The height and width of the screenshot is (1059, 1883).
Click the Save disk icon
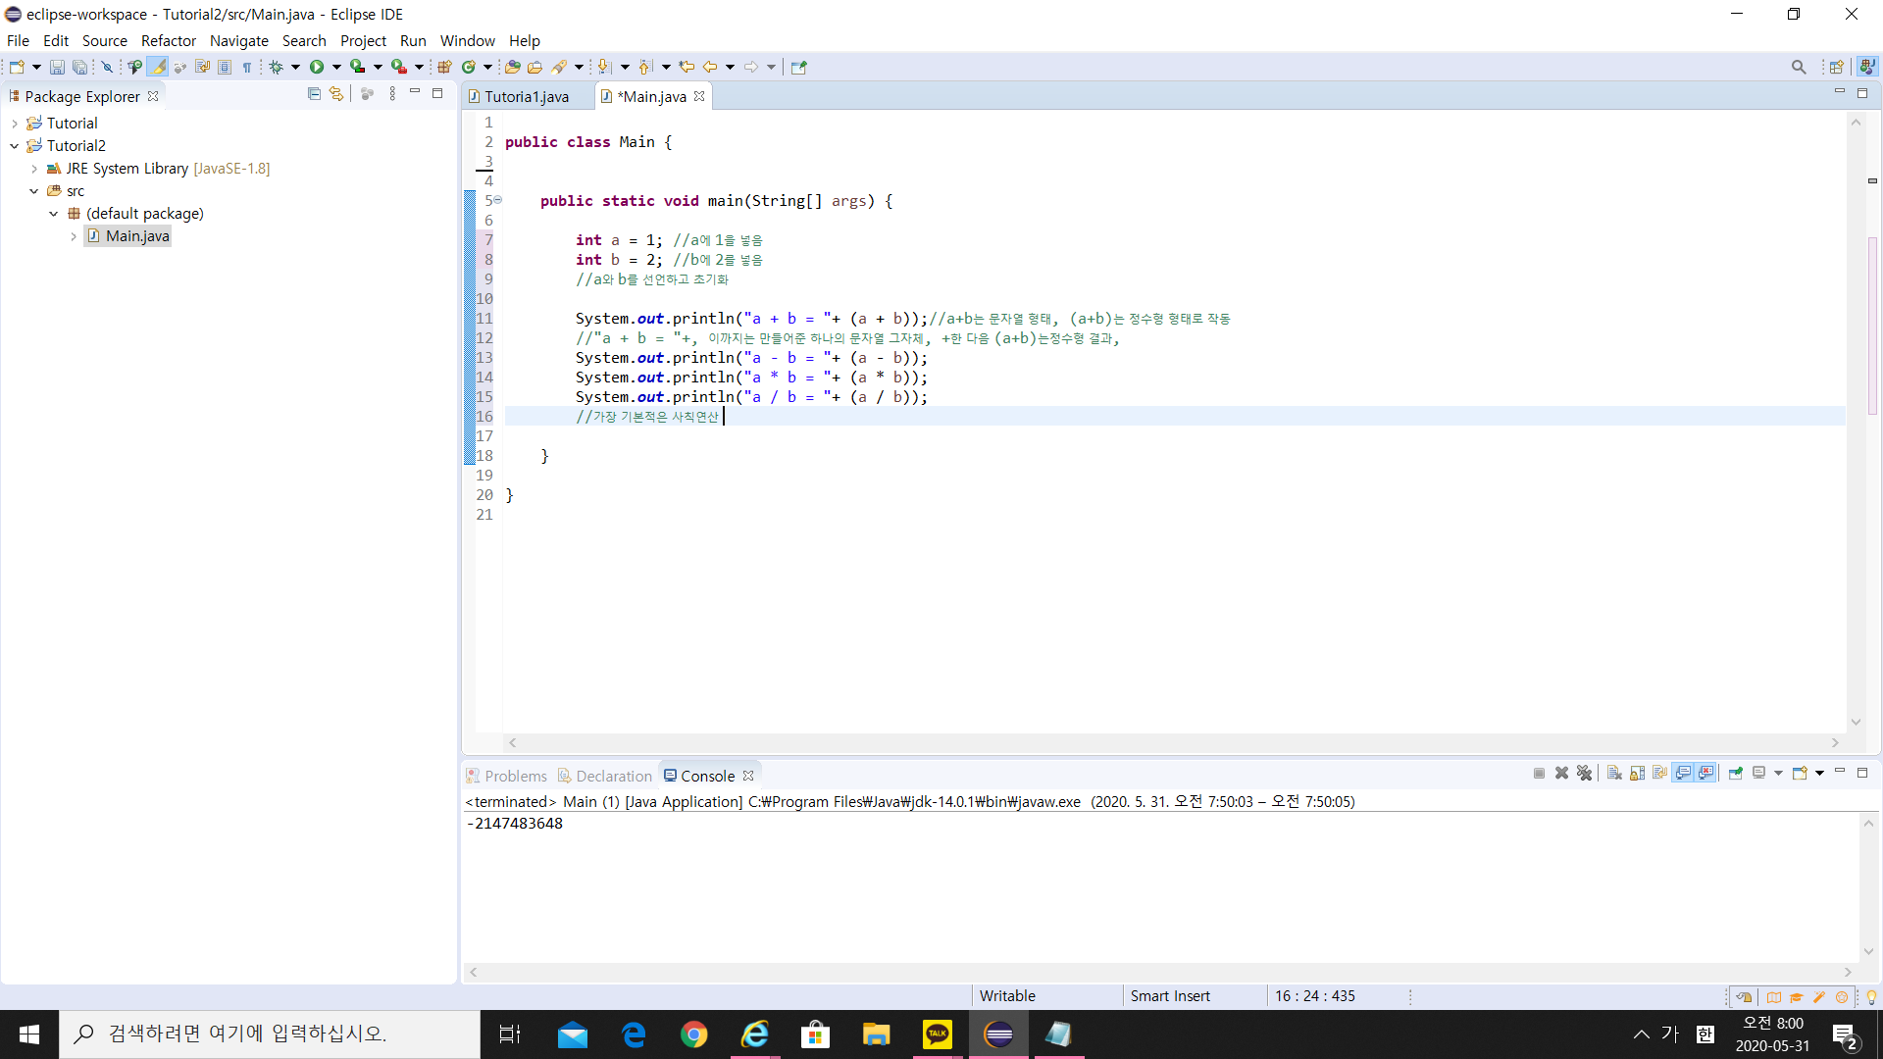pos(57,67)
